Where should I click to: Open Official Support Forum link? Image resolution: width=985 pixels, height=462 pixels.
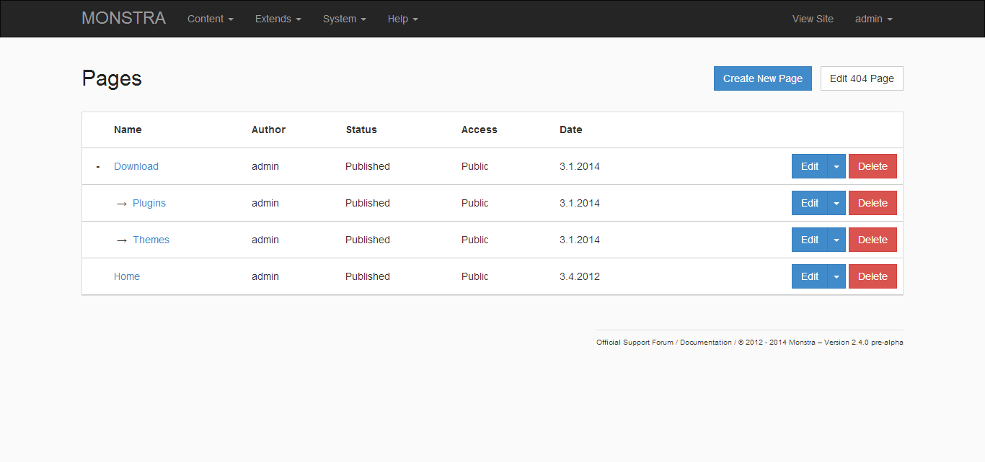tap(635, 343)
